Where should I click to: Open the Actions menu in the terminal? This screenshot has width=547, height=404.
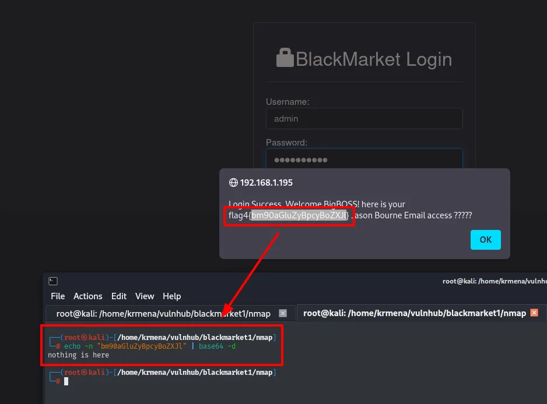point(88,296)
